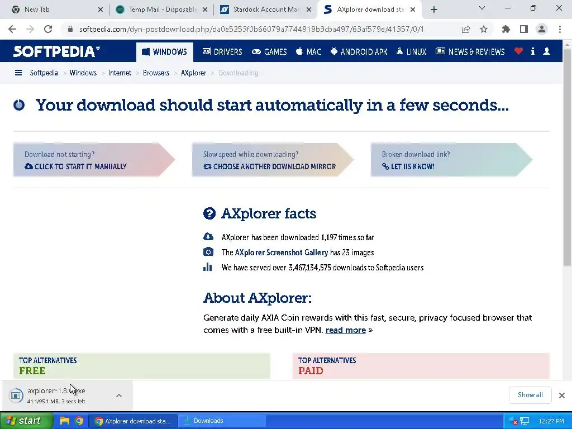This screenshot has height=429, width=572.
Task: Click the red shield security tray icon
Action: tap(513, 421)
